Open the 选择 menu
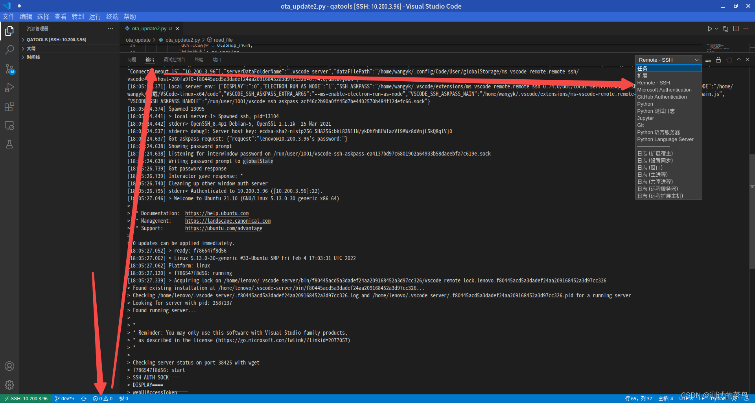Image resolution: width=755 pixels, height=403 pixels. pyautogui.click(x=43, y=16)
